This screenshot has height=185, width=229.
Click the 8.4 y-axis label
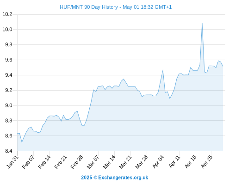coord(9,151)
